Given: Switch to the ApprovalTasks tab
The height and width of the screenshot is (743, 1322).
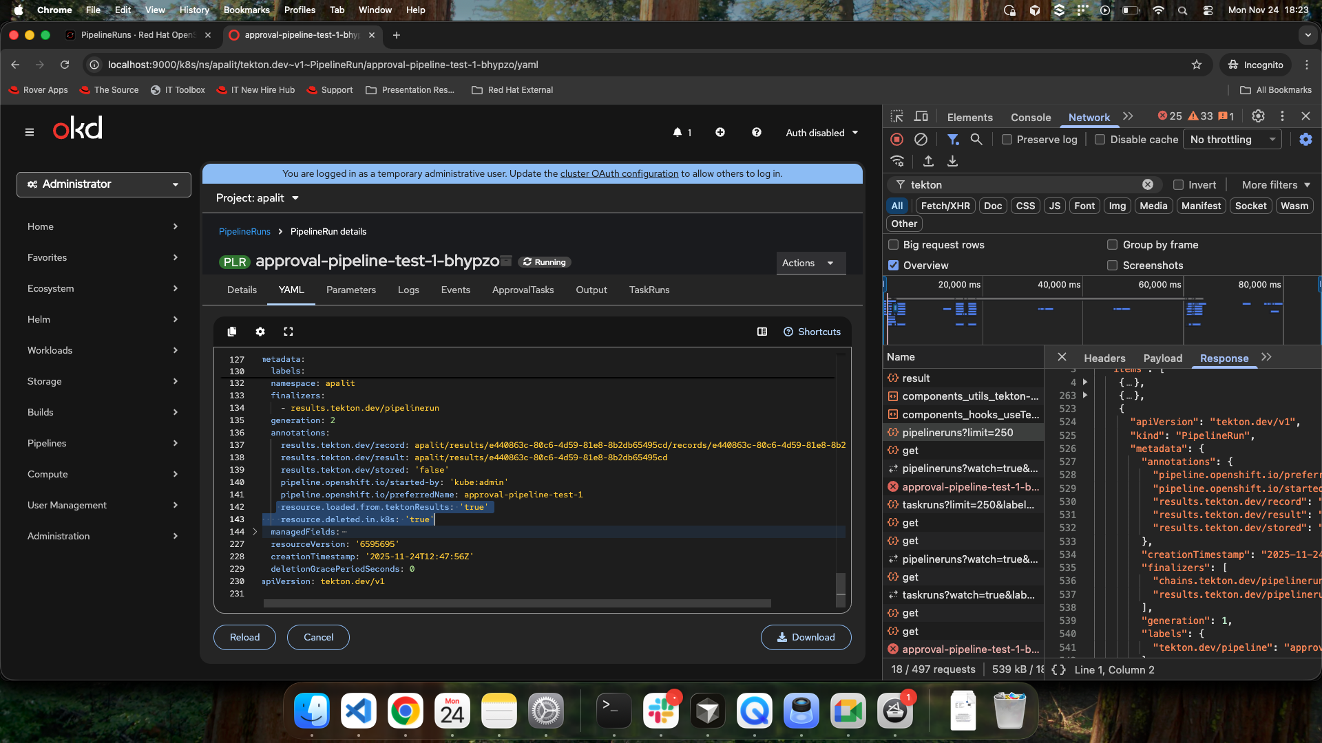Looking at the screenshot, I should click(x=523, y=290).
